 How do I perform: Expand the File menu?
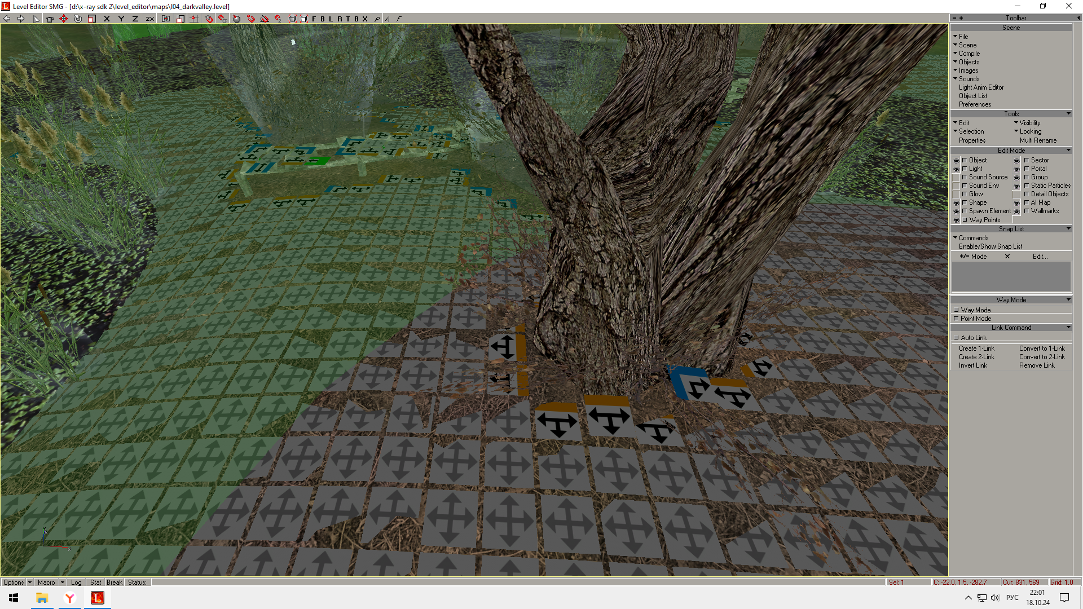963,37
